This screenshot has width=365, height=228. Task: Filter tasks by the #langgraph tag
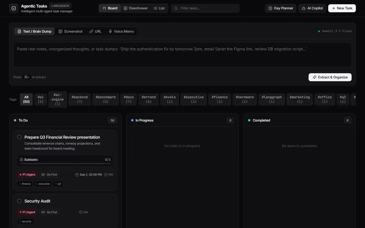pos(272,99)
